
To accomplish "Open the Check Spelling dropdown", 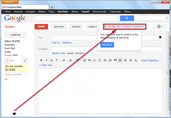I will 150,60.
